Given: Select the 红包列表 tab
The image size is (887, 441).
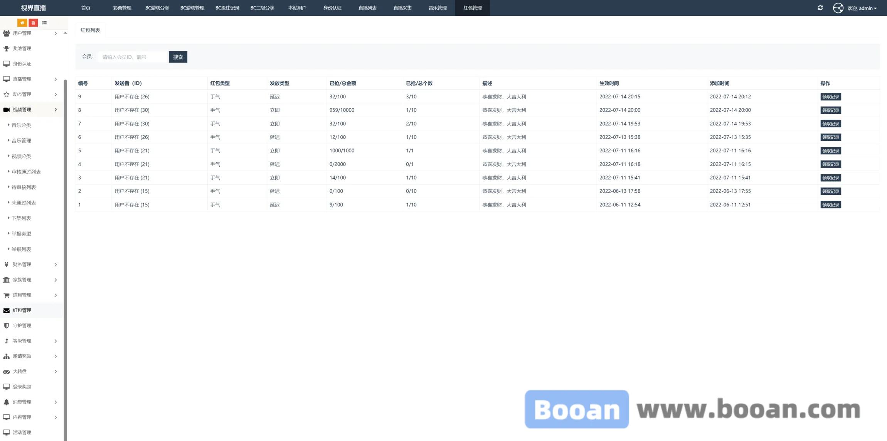Looking at the screenshot, I should [x=90, y=30].
